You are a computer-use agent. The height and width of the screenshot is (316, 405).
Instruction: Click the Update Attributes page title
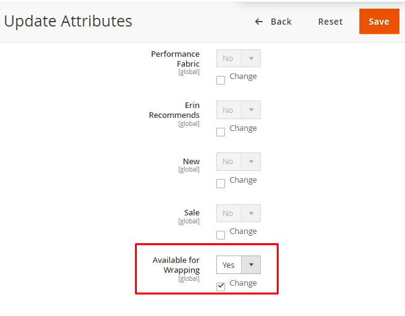point(68,21)
